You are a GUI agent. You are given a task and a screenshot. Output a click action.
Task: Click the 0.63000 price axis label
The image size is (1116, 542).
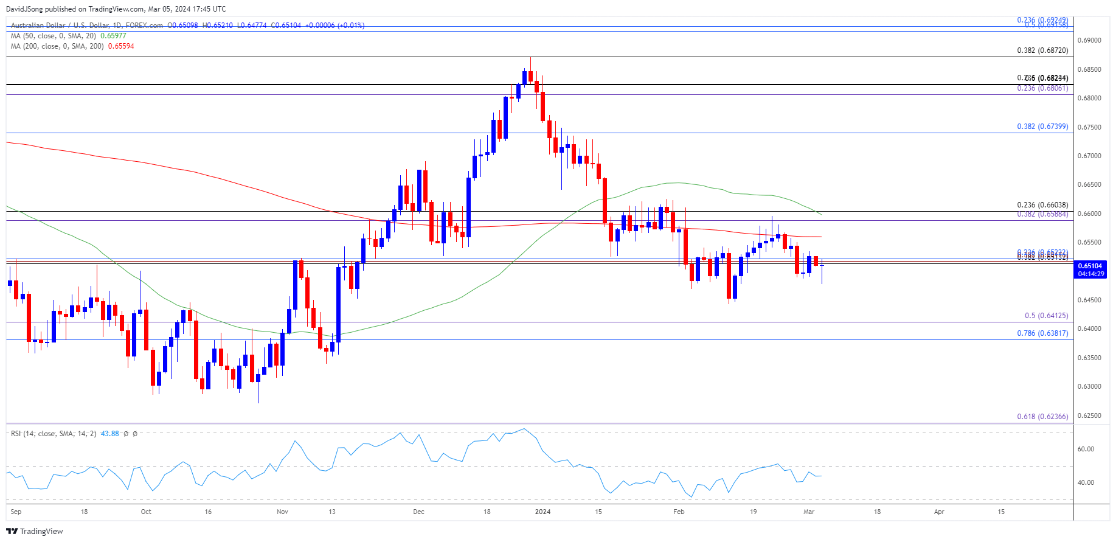pos(1089,387)
